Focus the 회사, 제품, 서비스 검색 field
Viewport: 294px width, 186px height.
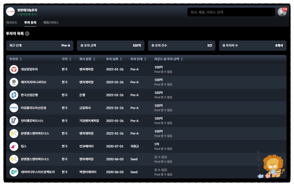point(231,12)
